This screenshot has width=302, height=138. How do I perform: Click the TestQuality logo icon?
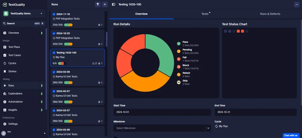click(x=5, y=5)
